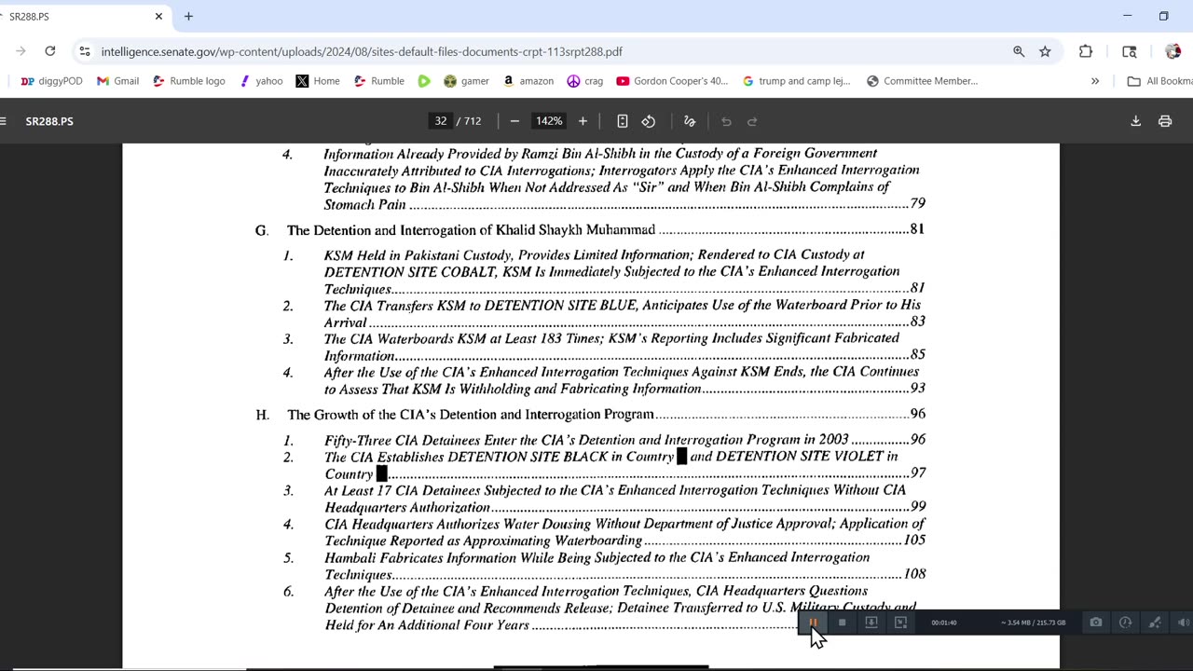
Task: Open the Gordon Cooper's YouTube bookmark
Action: point(672,81)
